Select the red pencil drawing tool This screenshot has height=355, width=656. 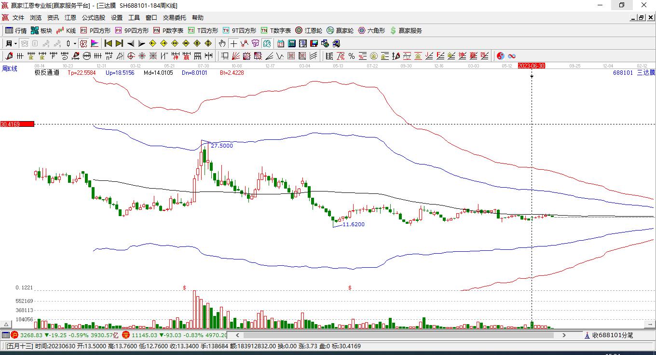click(x=9, y=56)
